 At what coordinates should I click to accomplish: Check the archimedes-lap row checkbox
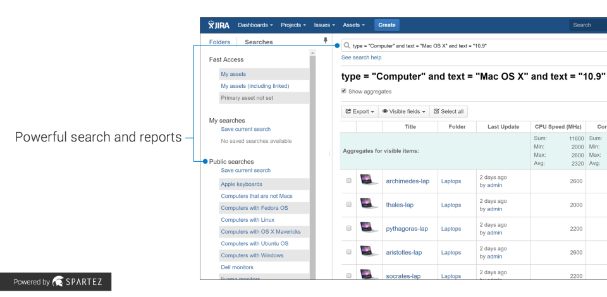(x=348, y=181)
